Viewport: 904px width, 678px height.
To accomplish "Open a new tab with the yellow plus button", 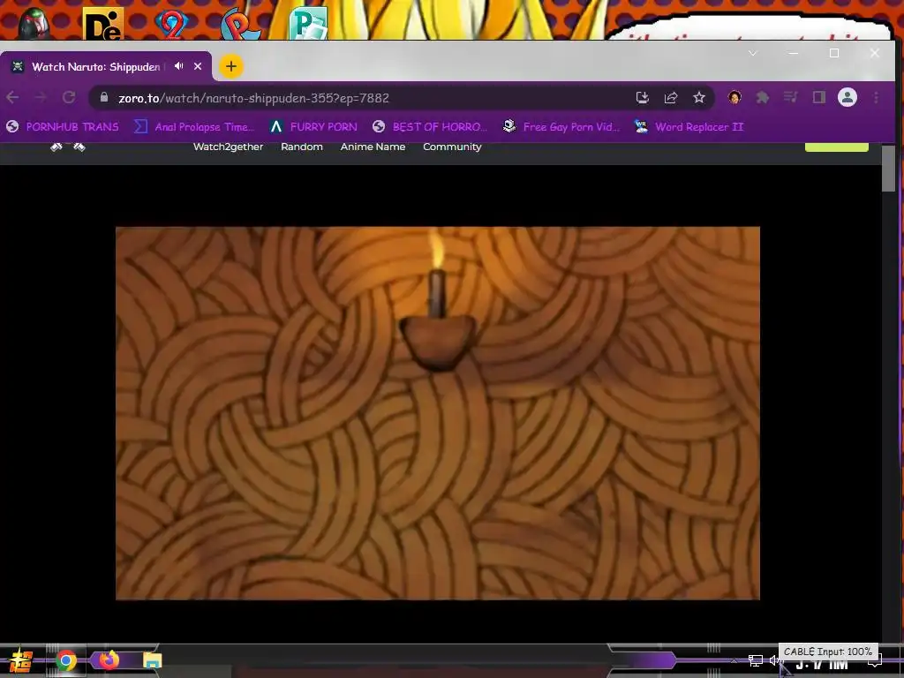I will [230, 66].
